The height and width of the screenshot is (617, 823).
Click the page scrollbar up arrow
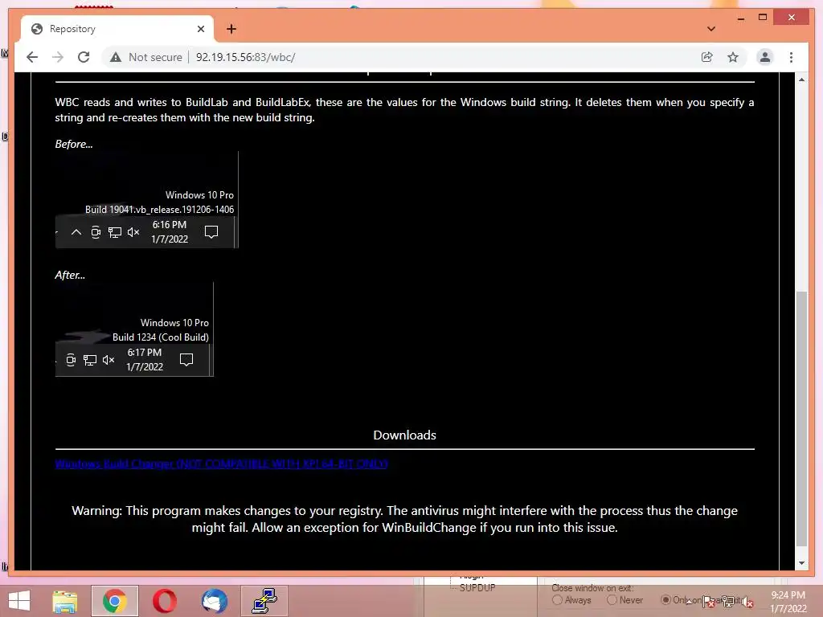point(801,80)
